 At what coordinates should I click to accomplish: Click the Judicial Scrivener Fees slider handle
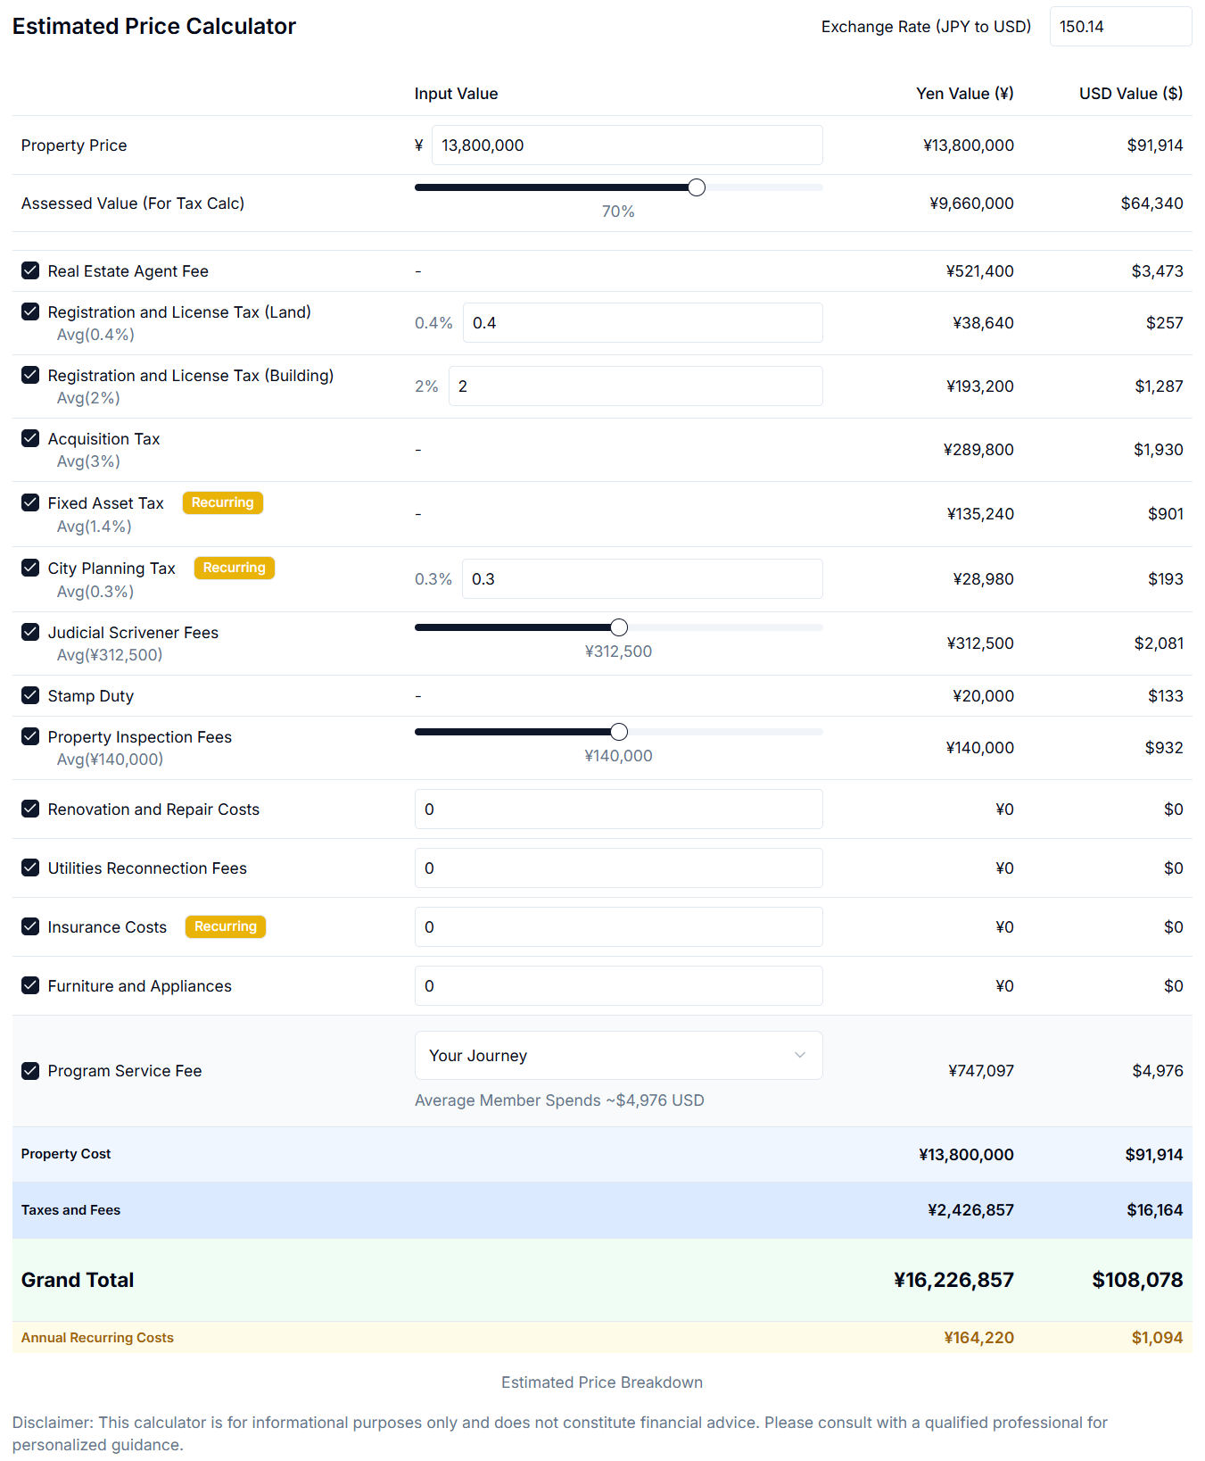point(619,627)
